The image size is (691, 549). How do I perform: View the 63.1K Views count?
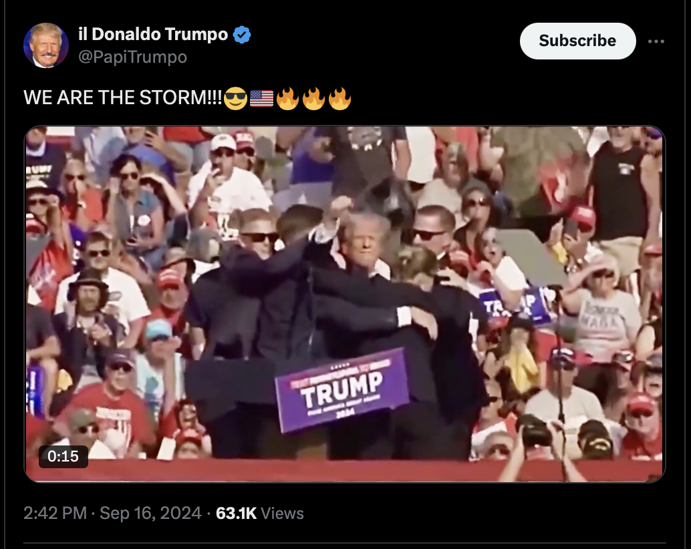pos(259,514)
